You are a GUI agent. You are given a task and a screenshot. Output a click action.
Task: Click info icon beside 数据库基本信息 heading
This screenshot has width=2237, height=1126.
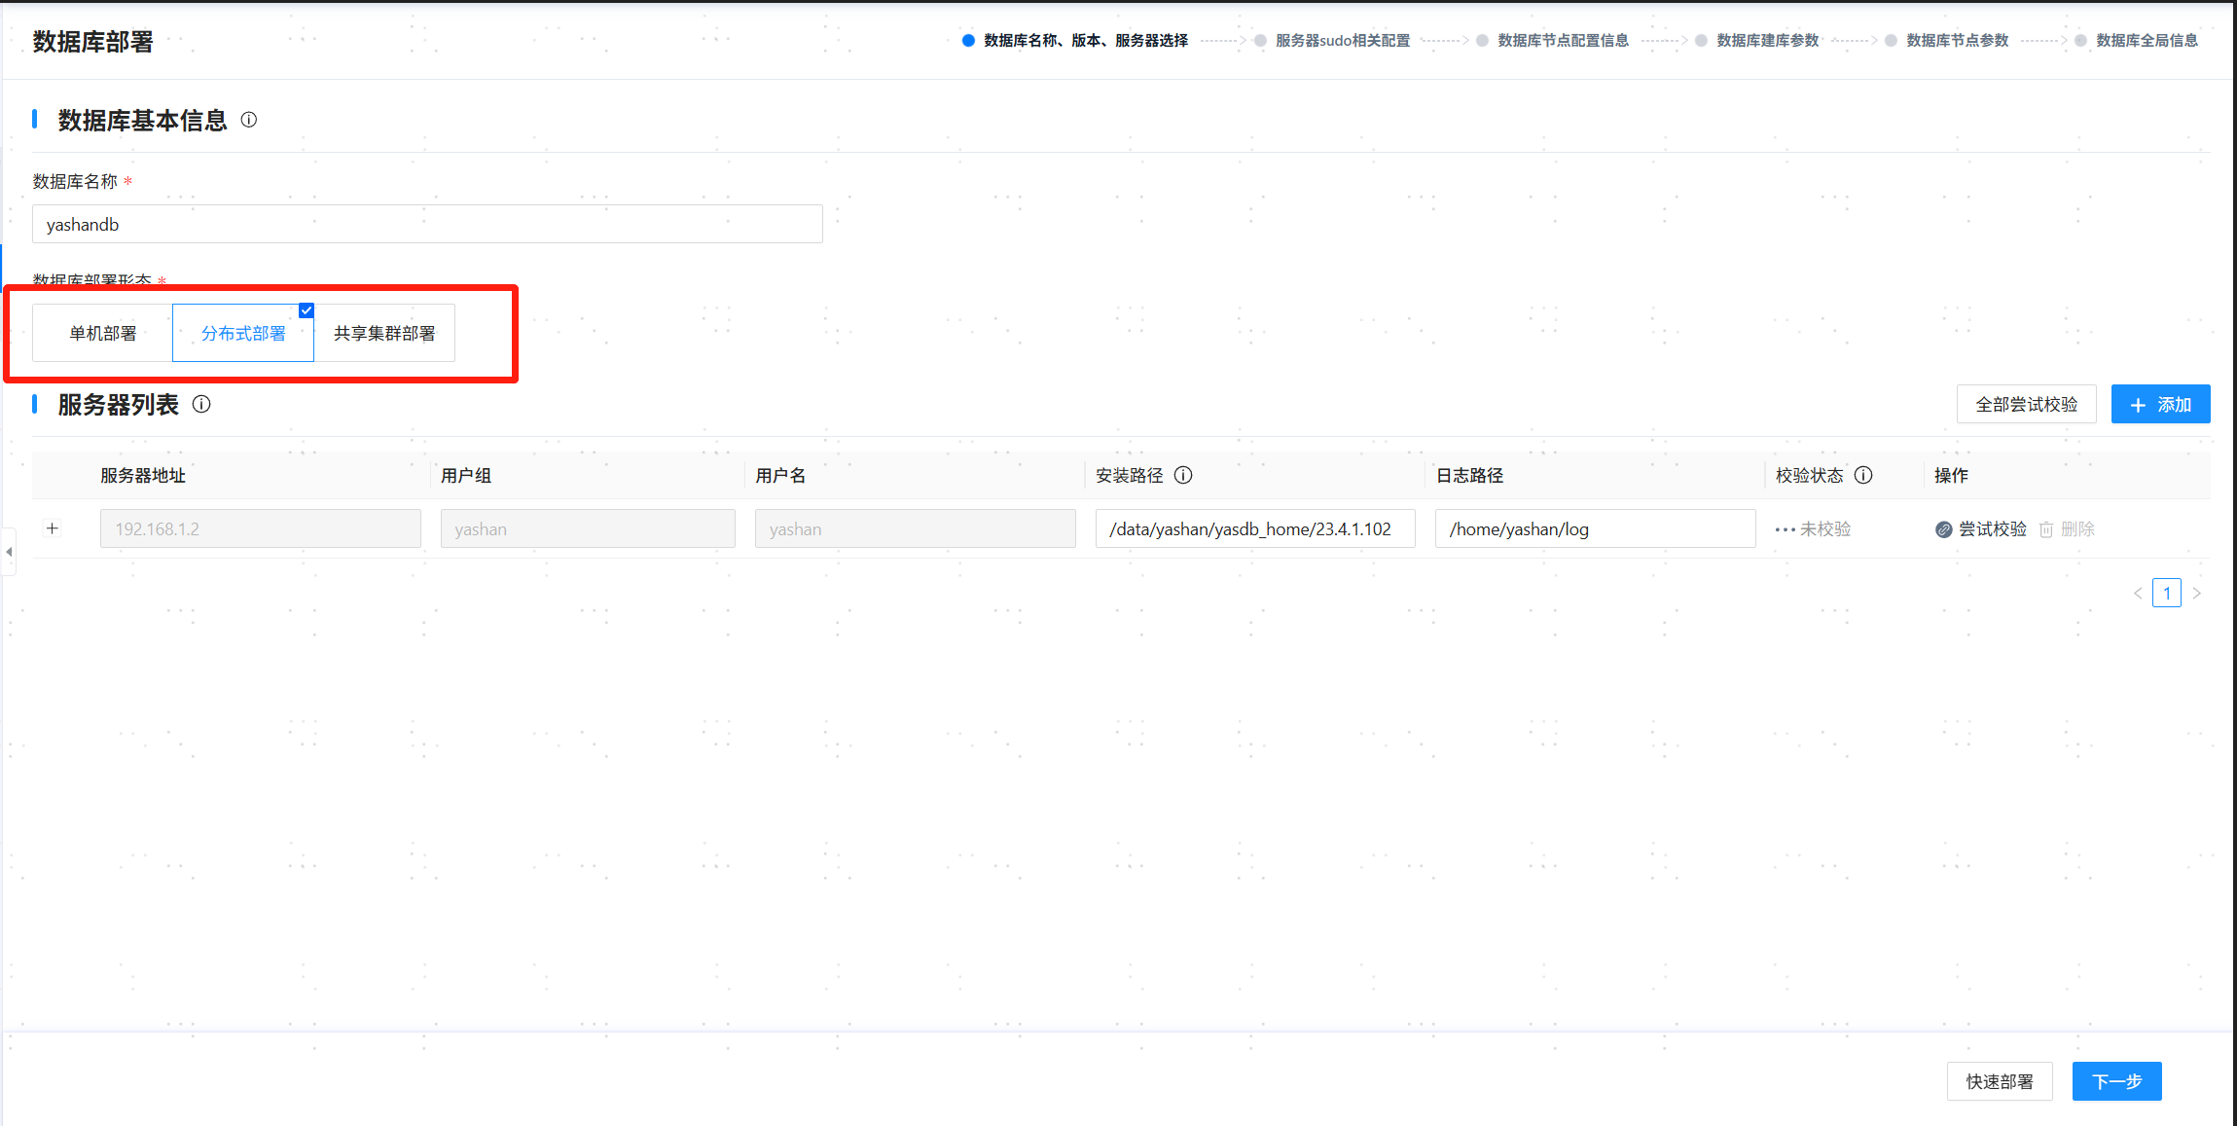click(249, 120)
